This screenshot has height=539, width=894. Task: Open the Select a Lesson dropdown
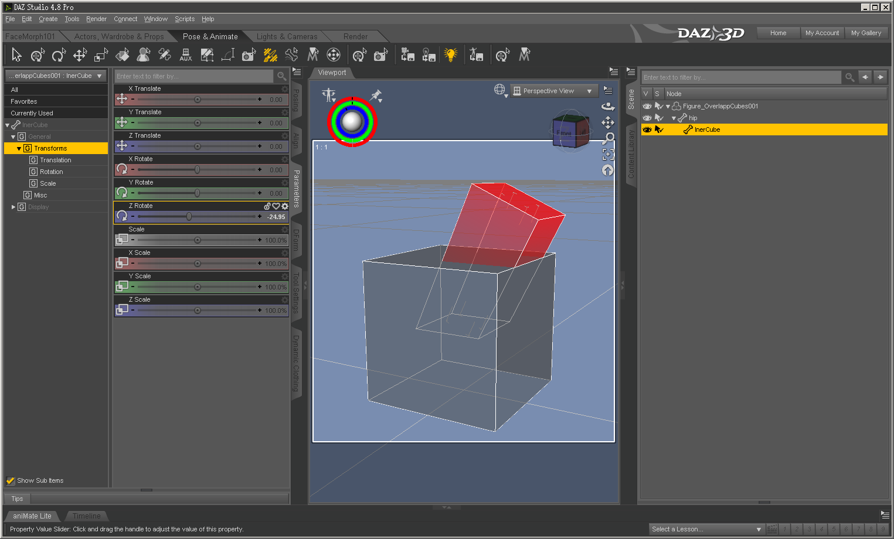pyautogui.click(x=706, y=529)
